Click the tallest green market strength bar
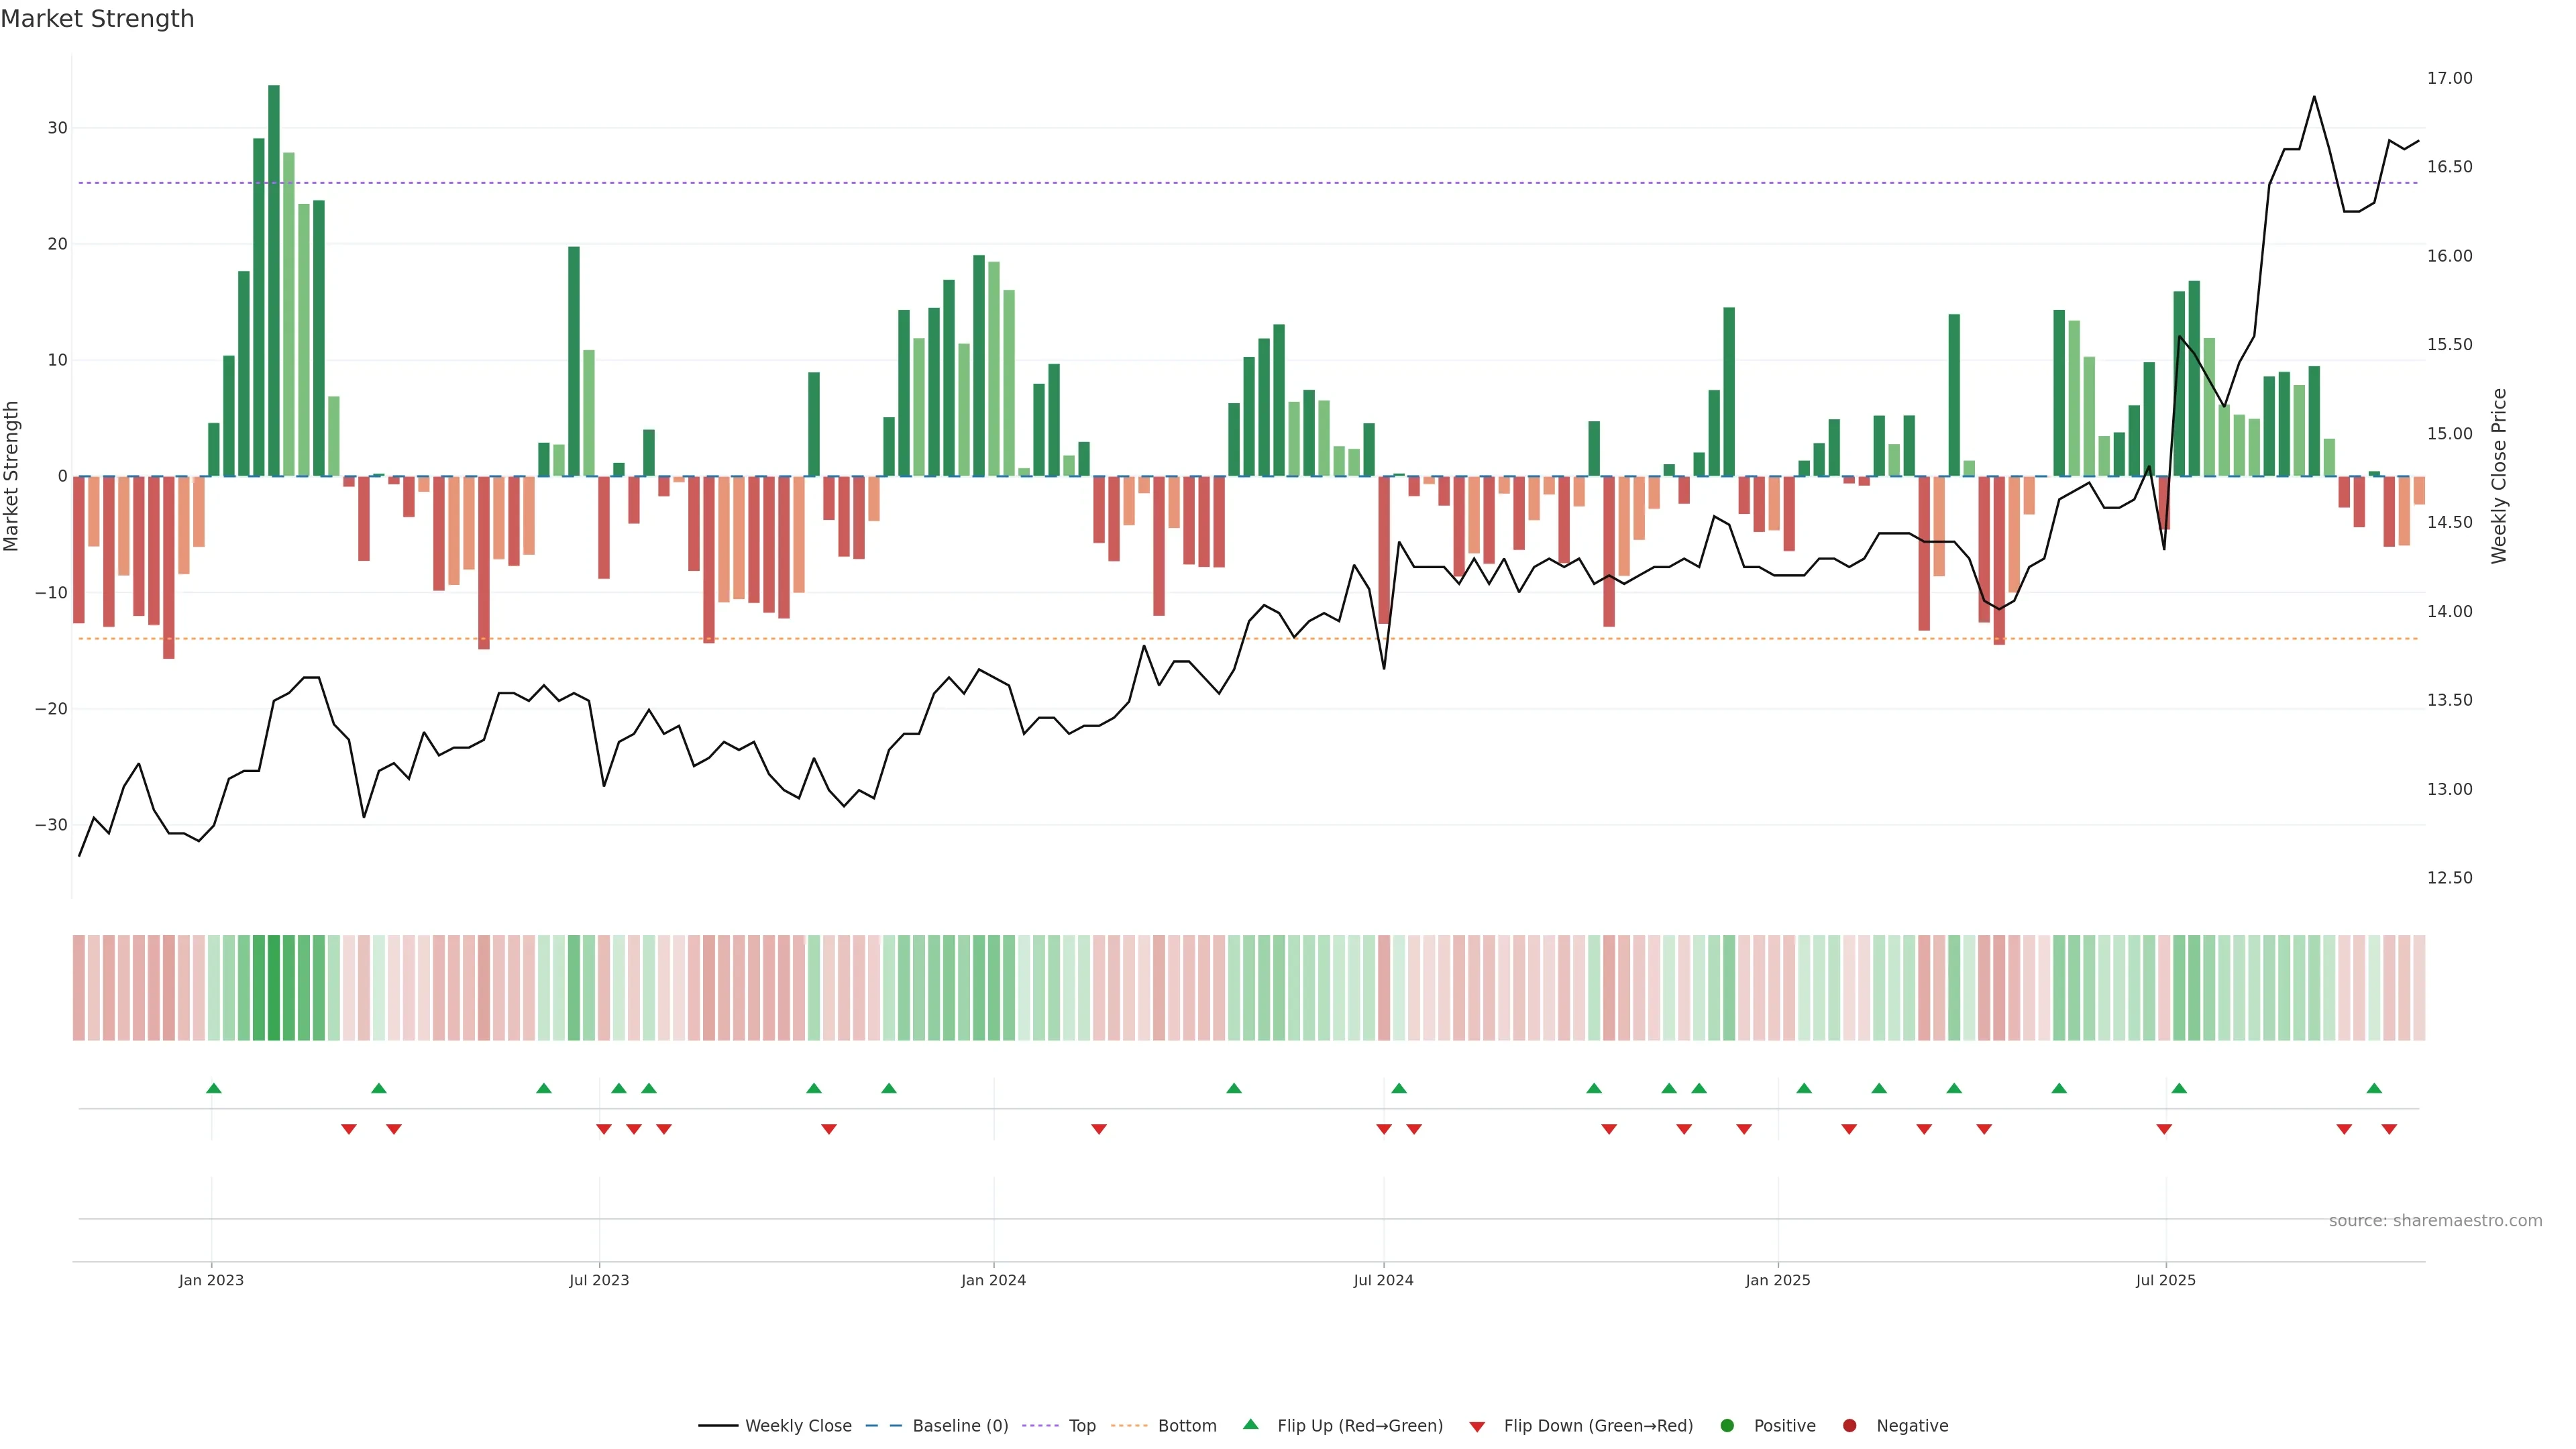Image resolution: width=2576 pixels, height=1449 pixels. [274, 280]
